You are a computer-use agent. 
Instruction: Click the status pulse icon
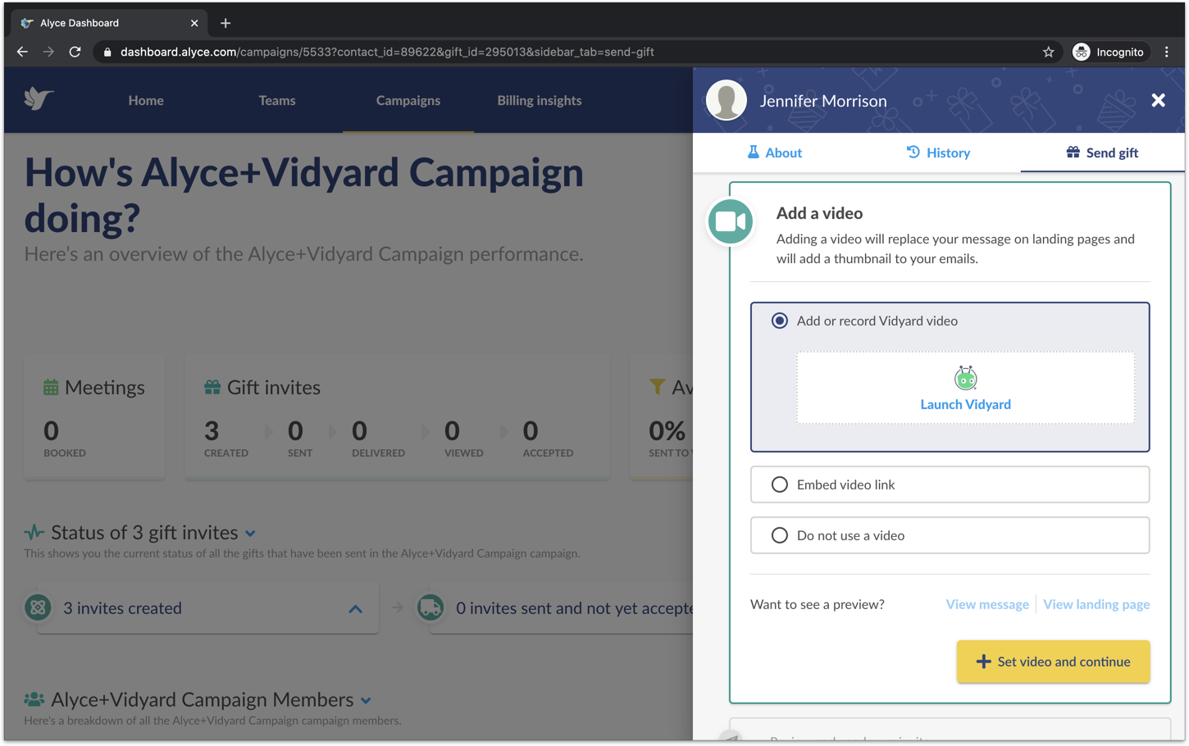34,532
